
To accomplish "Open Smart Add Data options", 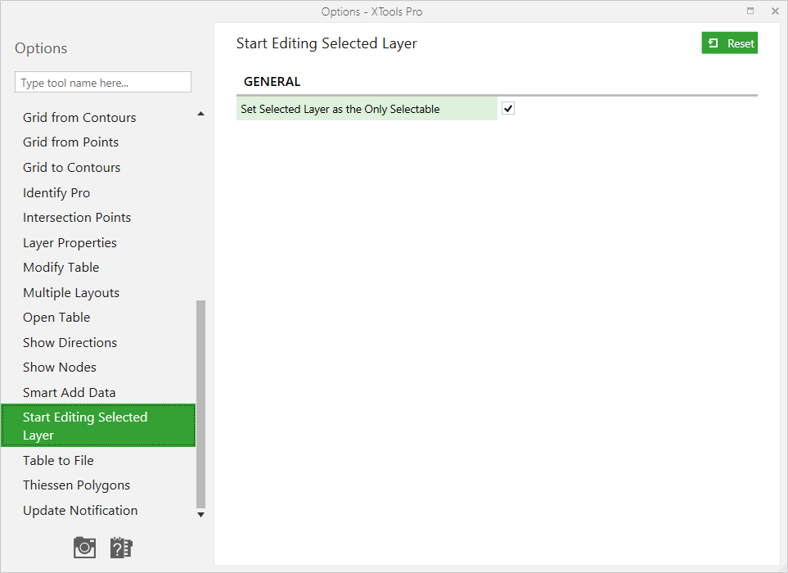I will [70, 393].
